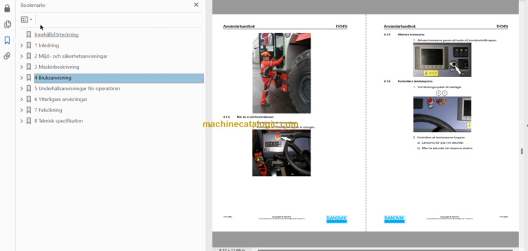Open the bookmarks options dropdown menu
Viewport: 528px width, 251px height.
[x=27, y=19]
